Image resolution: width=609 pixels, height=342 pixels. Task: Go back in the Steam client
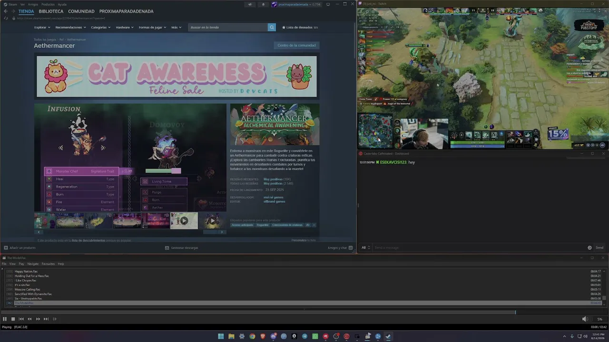point(6,11)
